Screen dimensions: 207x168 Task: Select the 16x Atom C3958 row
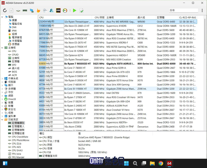tap(118, 127)
